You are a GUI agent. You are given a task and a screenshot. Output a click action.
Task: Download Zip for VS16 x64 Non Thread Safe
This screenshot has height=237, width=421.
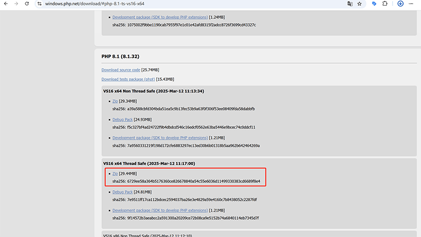point(115,101)
